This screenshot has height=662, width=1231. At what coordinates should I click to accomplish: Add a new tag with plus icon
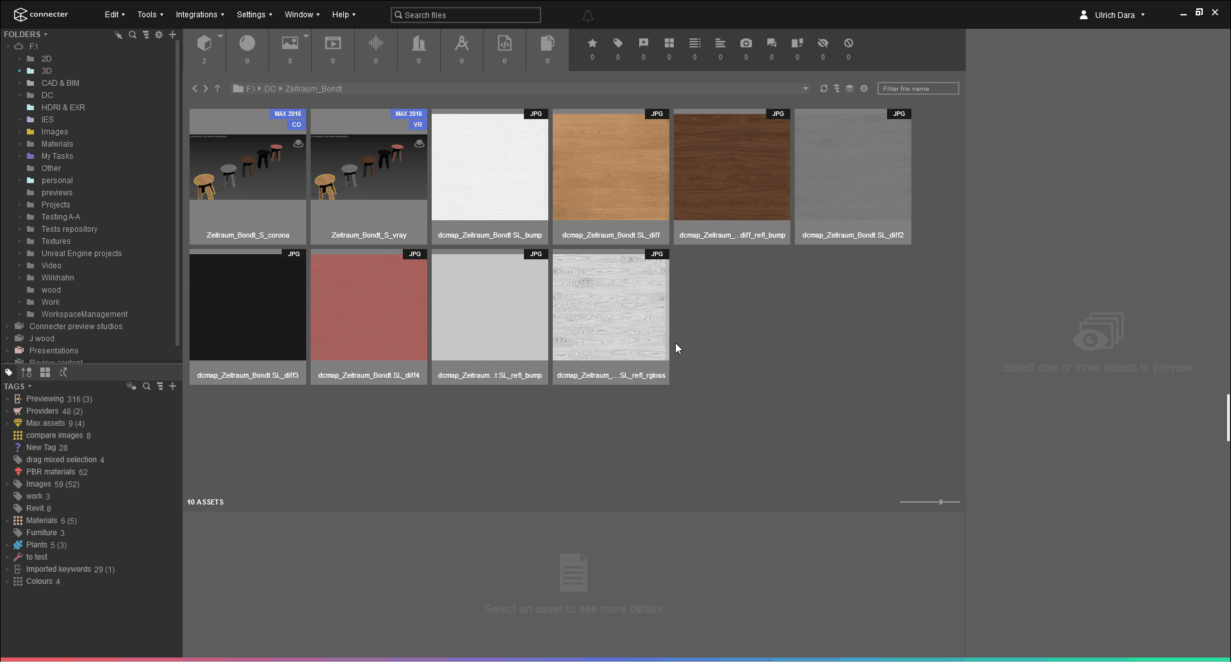pyautogui.click(x=172, y=386)
